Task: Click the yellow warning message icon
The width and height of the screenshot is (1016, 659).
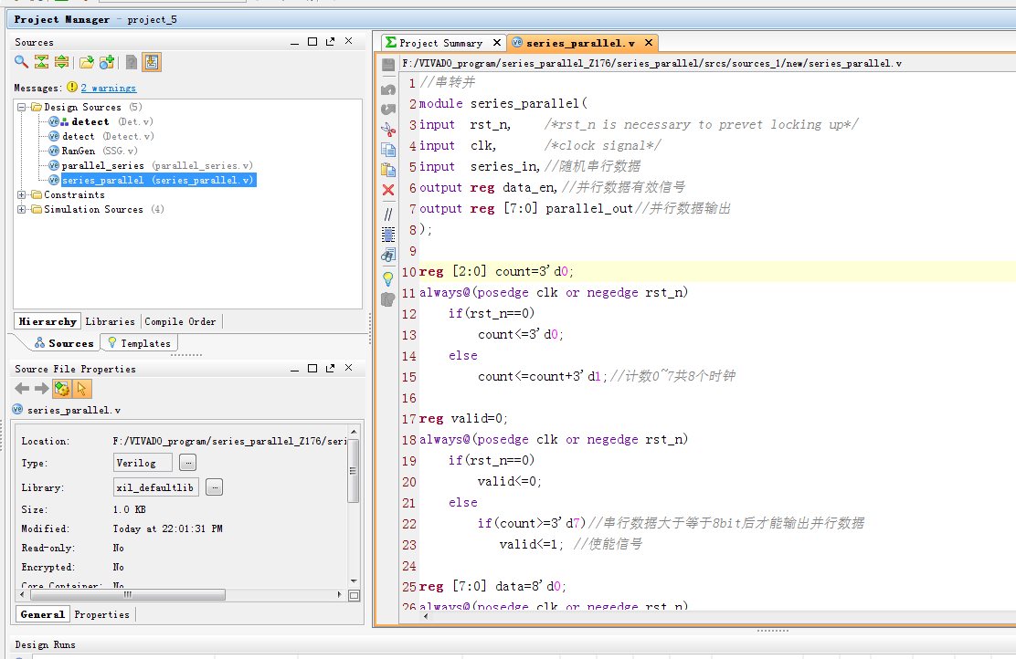Action: click(x=72, y=87)
